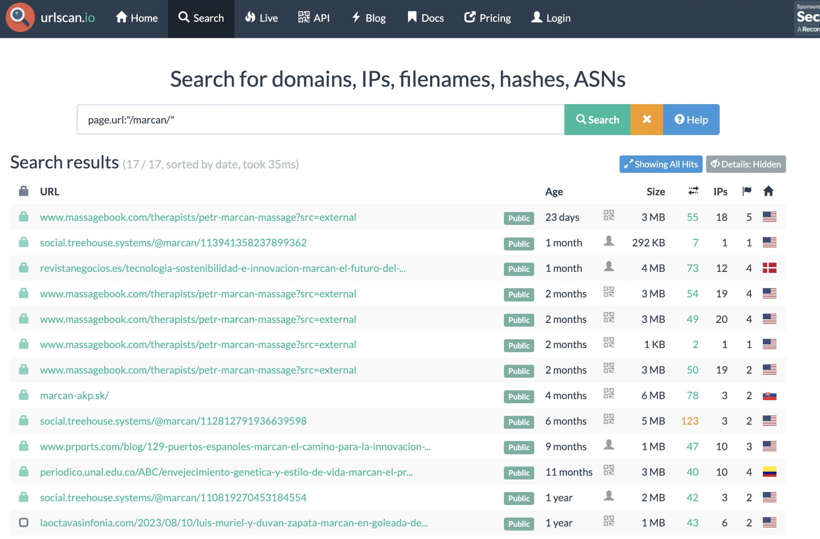Open the Blog page
The height and width of the screenshot is (539, 820).
pyautogui.click(x=369, y=18)
